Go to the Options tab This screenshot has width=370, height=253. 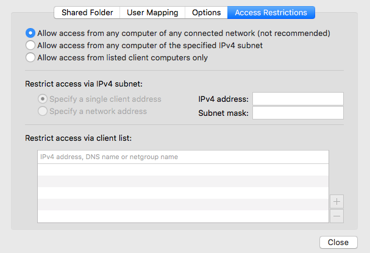tap(206, 13)
